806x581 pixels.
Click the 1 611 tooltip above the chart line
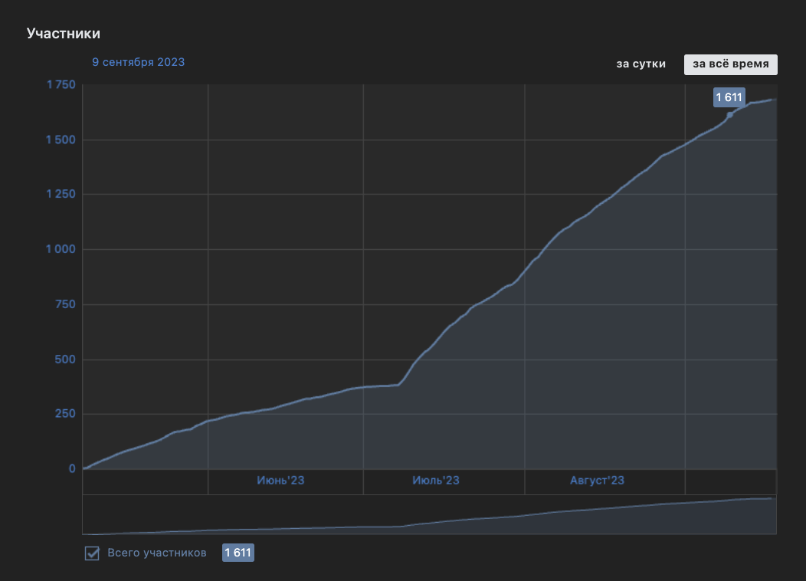pos(729,97)
